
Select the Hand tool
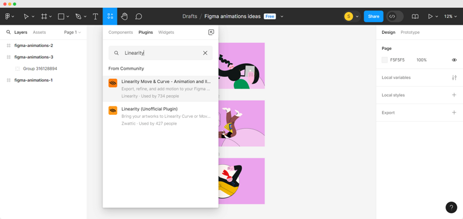124,16
